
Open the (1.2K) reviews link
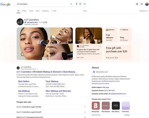pos(45,22)
